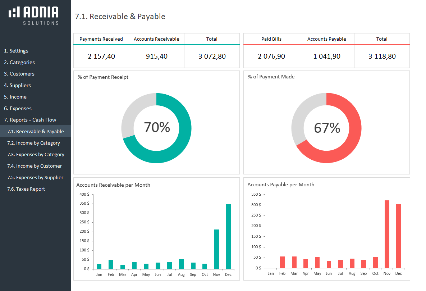Open the 1. Settings sheet
This screenshot has height=291, width=426.
(16, 51)
